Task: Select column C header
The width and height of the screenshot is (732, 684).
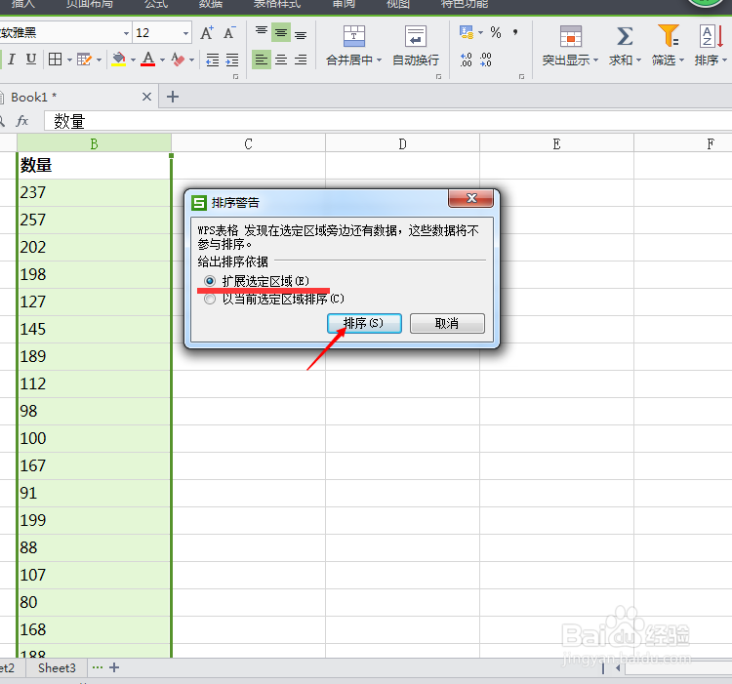Action: [x=248, y=143]
